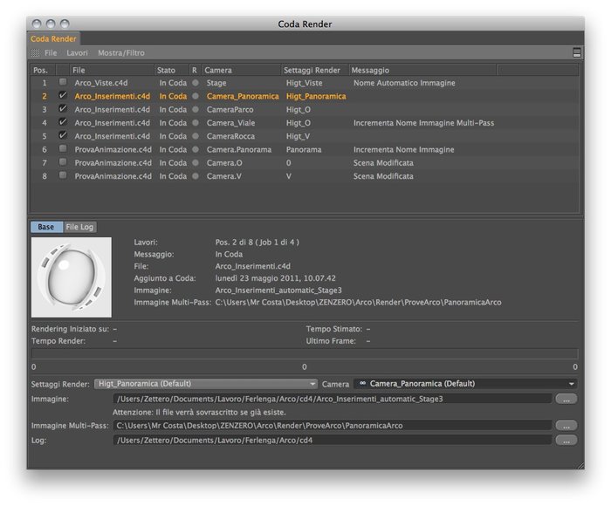Open the Lavori menu
The image size is (611, 506).
(77, 53)
